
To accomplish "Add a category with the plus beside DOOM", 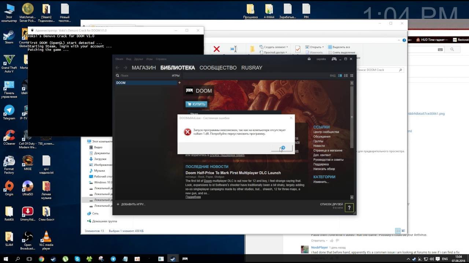I will coord(180,83).
